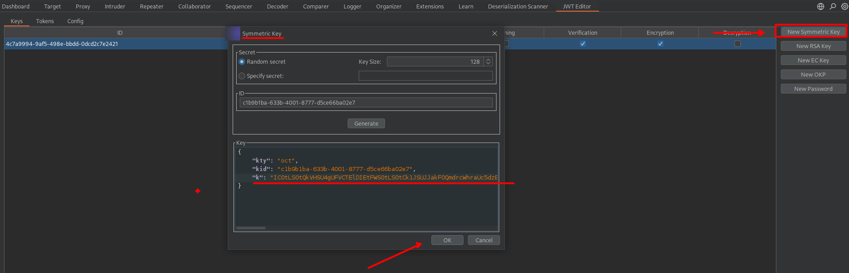
Task: Toggle Verification checkbox for the key row
Action: pyautogui.click(x=582, y=44)
